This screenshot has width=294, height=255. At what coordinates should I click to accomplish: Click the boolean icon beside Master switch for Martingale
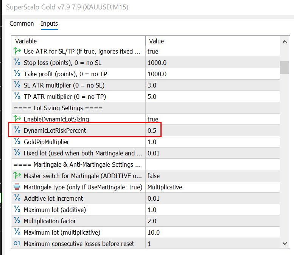17,175
